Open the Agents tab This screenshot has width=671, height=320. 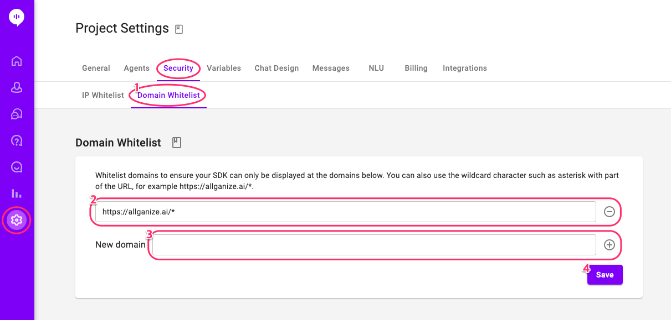coord(137,68)
